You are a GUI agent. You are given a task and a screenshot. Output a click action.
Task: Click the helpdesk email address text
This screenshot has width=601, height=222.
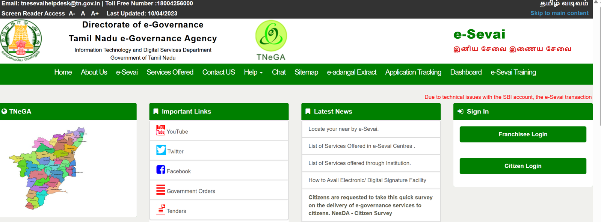pos(60,3)
